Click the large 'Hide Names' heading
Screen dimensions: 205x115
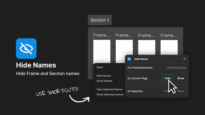click(36, 65)
